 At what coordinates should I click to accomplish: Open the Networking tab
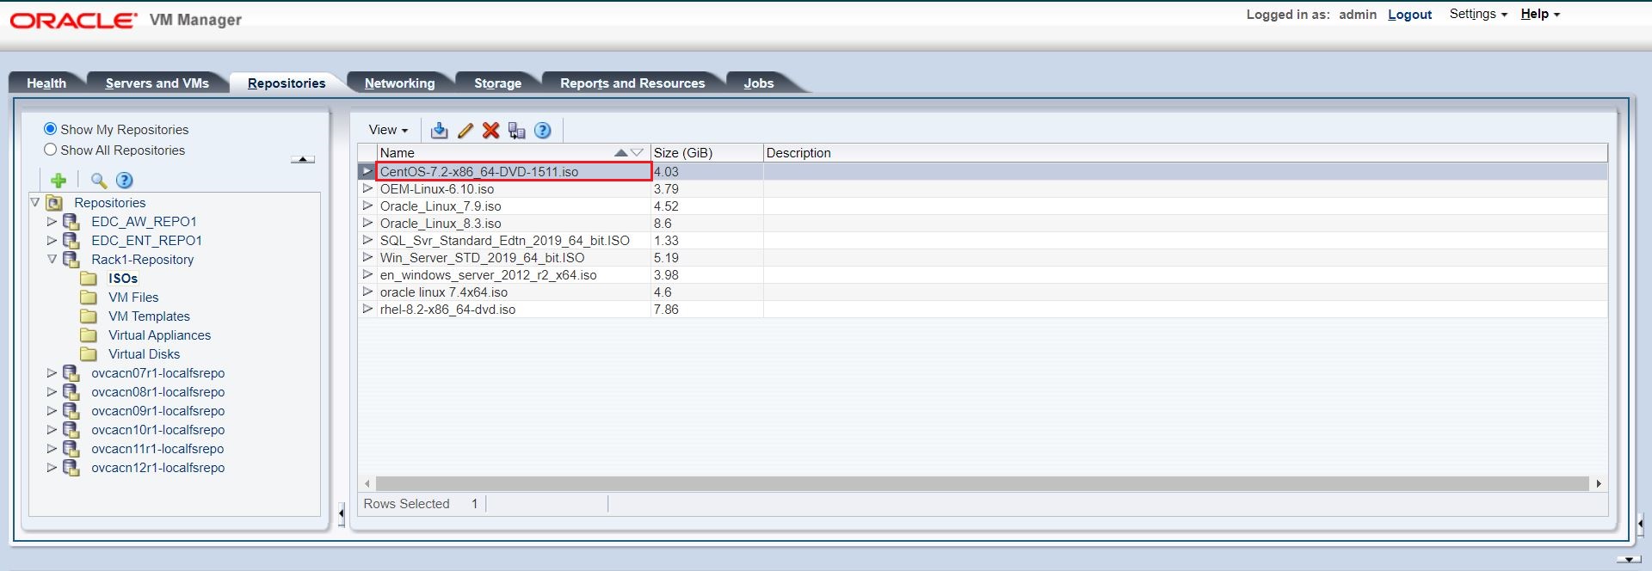[400, 83]
